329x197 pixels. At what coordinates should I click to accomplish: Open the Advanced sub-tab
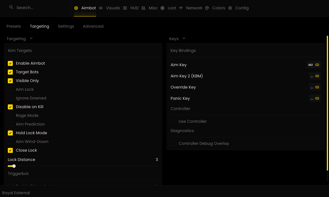coord(93,26)
